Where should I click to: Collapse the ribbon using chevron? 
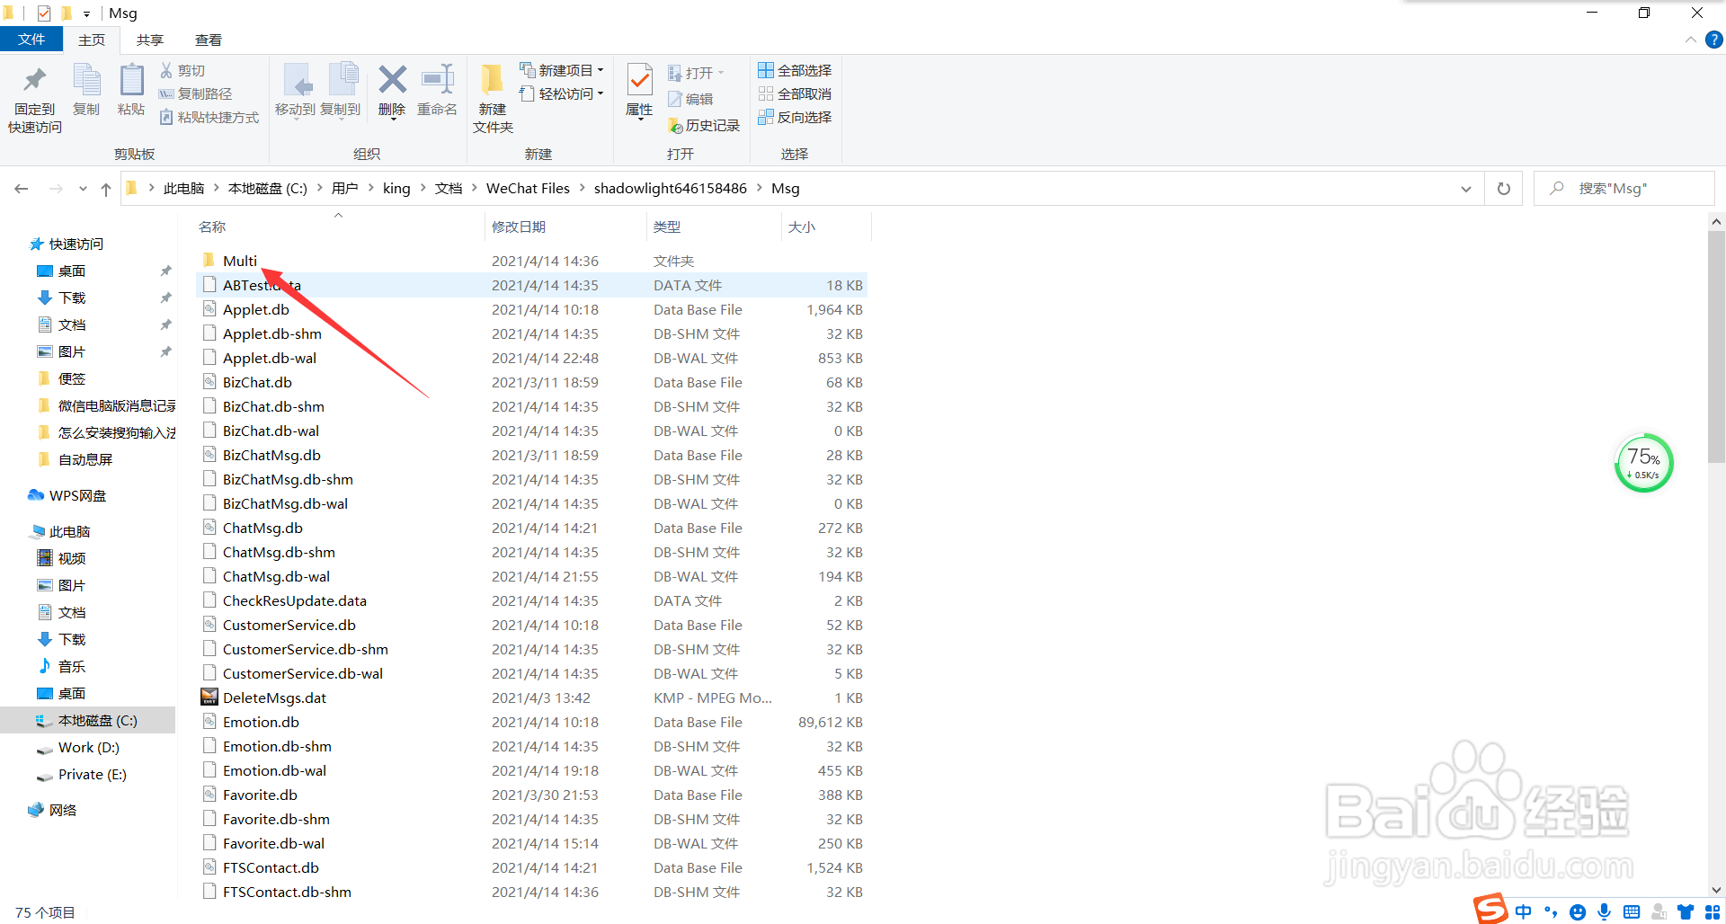[1690, 40]
